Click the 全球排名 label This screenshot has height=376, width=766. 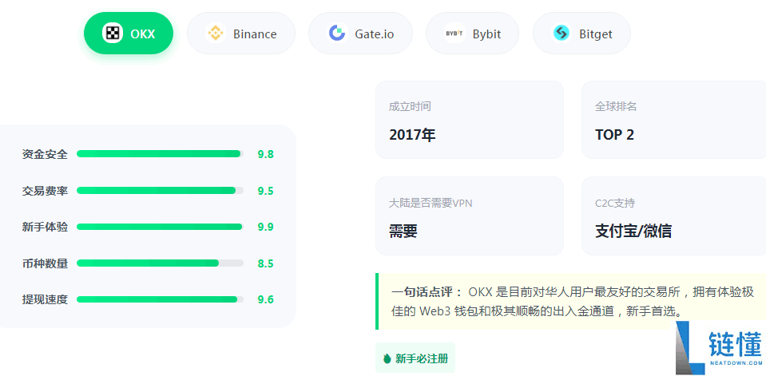point(616,106)
